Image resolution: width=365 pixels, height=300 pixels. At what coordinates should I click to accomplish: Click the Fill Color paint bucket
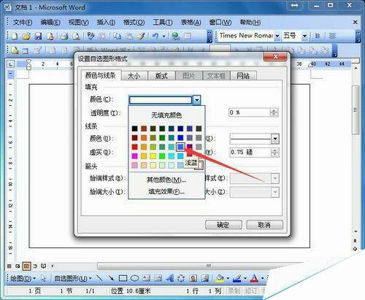(220, 278)
